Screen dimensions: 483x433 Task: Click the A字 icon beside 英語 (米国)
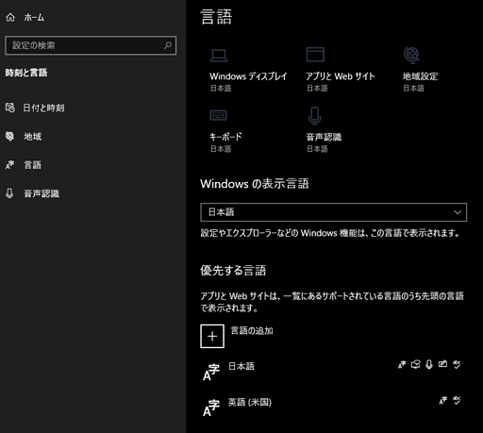point(211,408)
